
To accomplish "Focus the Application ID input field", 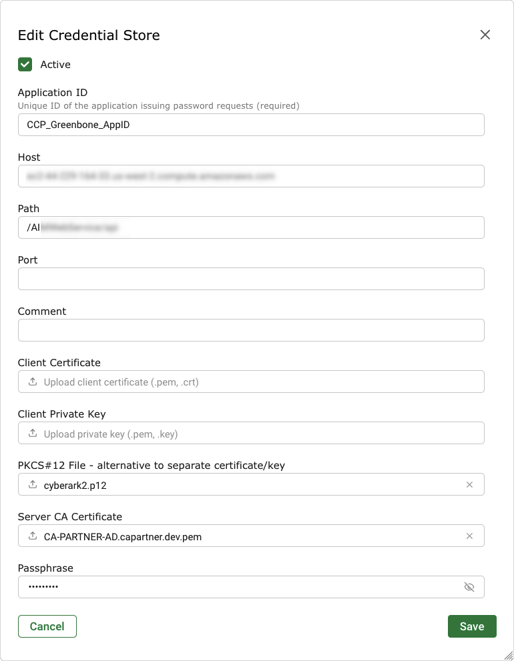I will pyautogui.click(x=251, y=125).
